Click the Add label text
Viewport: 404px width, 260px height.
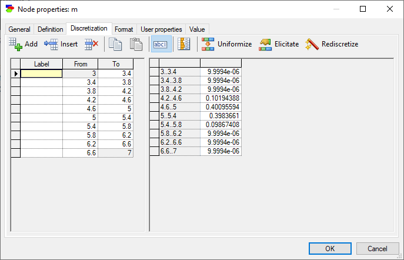click(x=31, y=44)
